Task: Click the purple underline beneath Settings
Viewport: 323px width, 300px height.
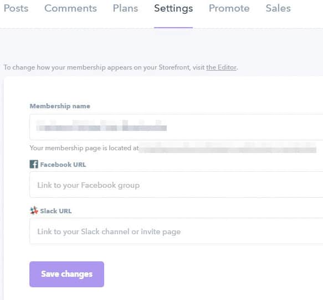Action: (173, 27)
